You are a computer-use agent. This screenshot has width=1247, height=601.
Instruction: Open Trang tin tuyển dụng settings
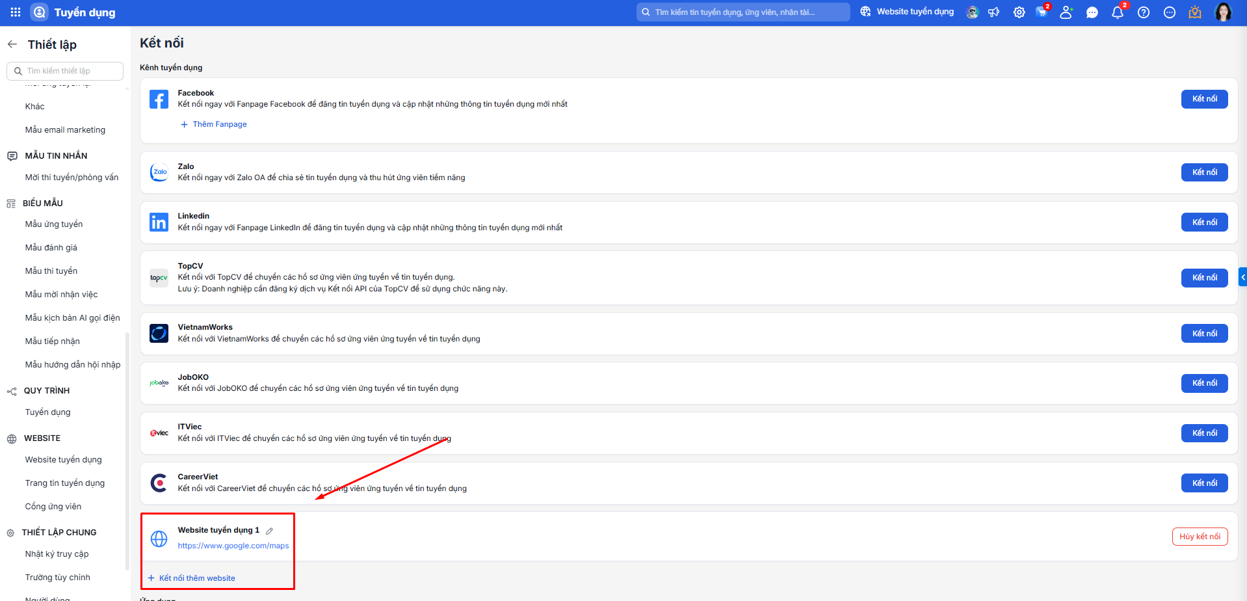point(65,483)
